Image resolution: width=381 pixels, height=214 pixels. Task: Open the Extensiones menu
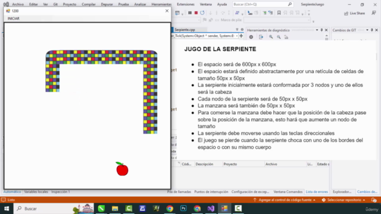click(186, 4)
